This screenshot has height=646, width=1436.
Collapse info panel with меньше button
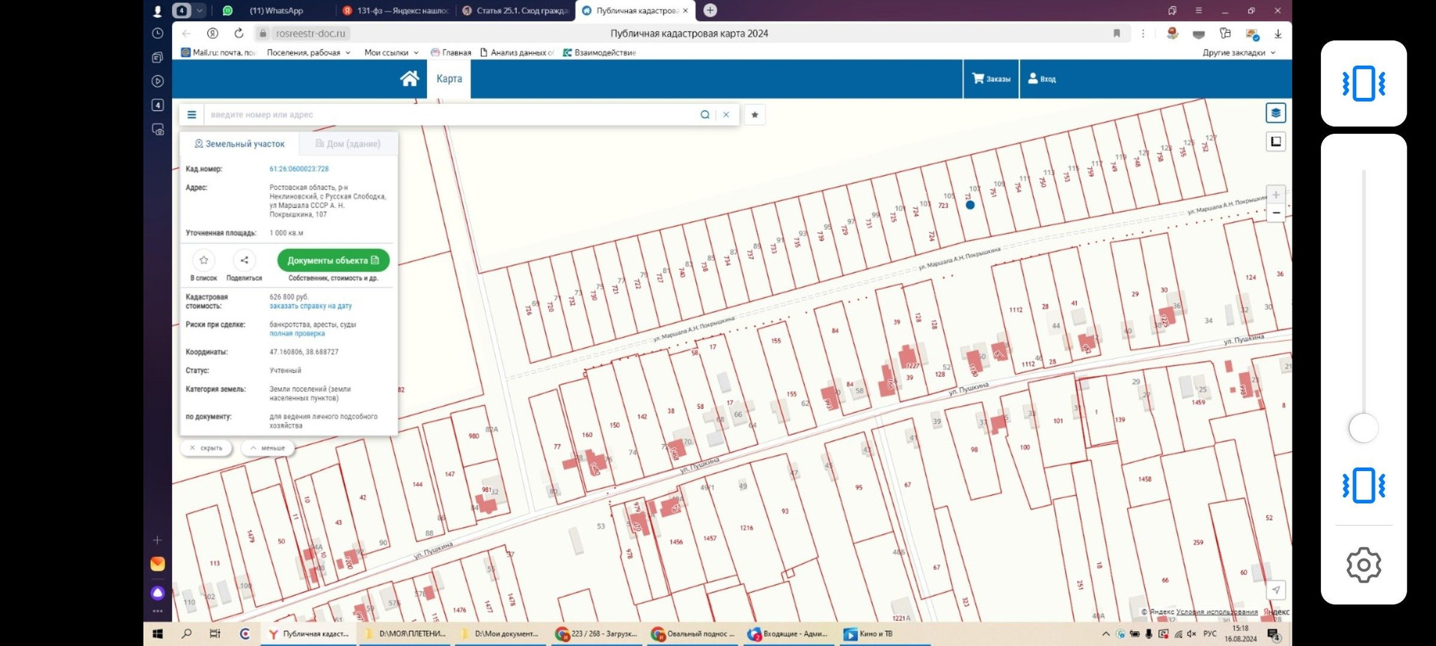click(x=268, y=448)
